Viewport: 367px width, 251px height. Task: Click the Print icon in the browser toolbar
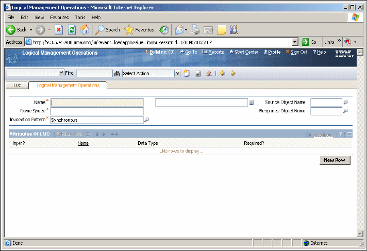pos(195,30)
